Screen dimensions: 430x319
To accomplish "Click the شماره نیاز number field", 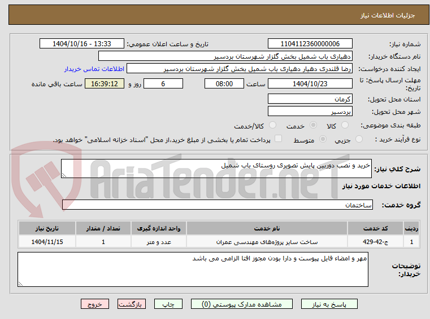I will [x=310, y=43].
